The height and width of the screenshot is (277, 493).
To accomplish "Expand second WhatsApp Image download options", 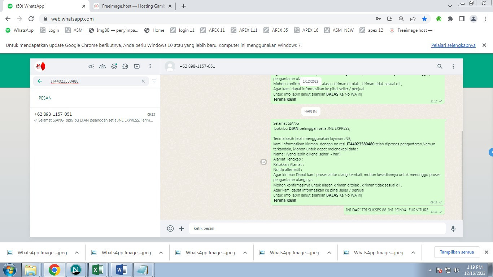I will [161, 253].
